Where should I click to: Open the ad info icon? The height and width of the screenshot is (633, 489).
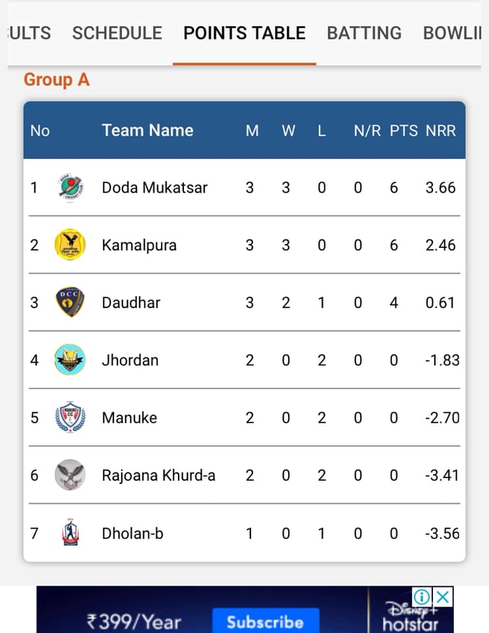click(422, 597)
